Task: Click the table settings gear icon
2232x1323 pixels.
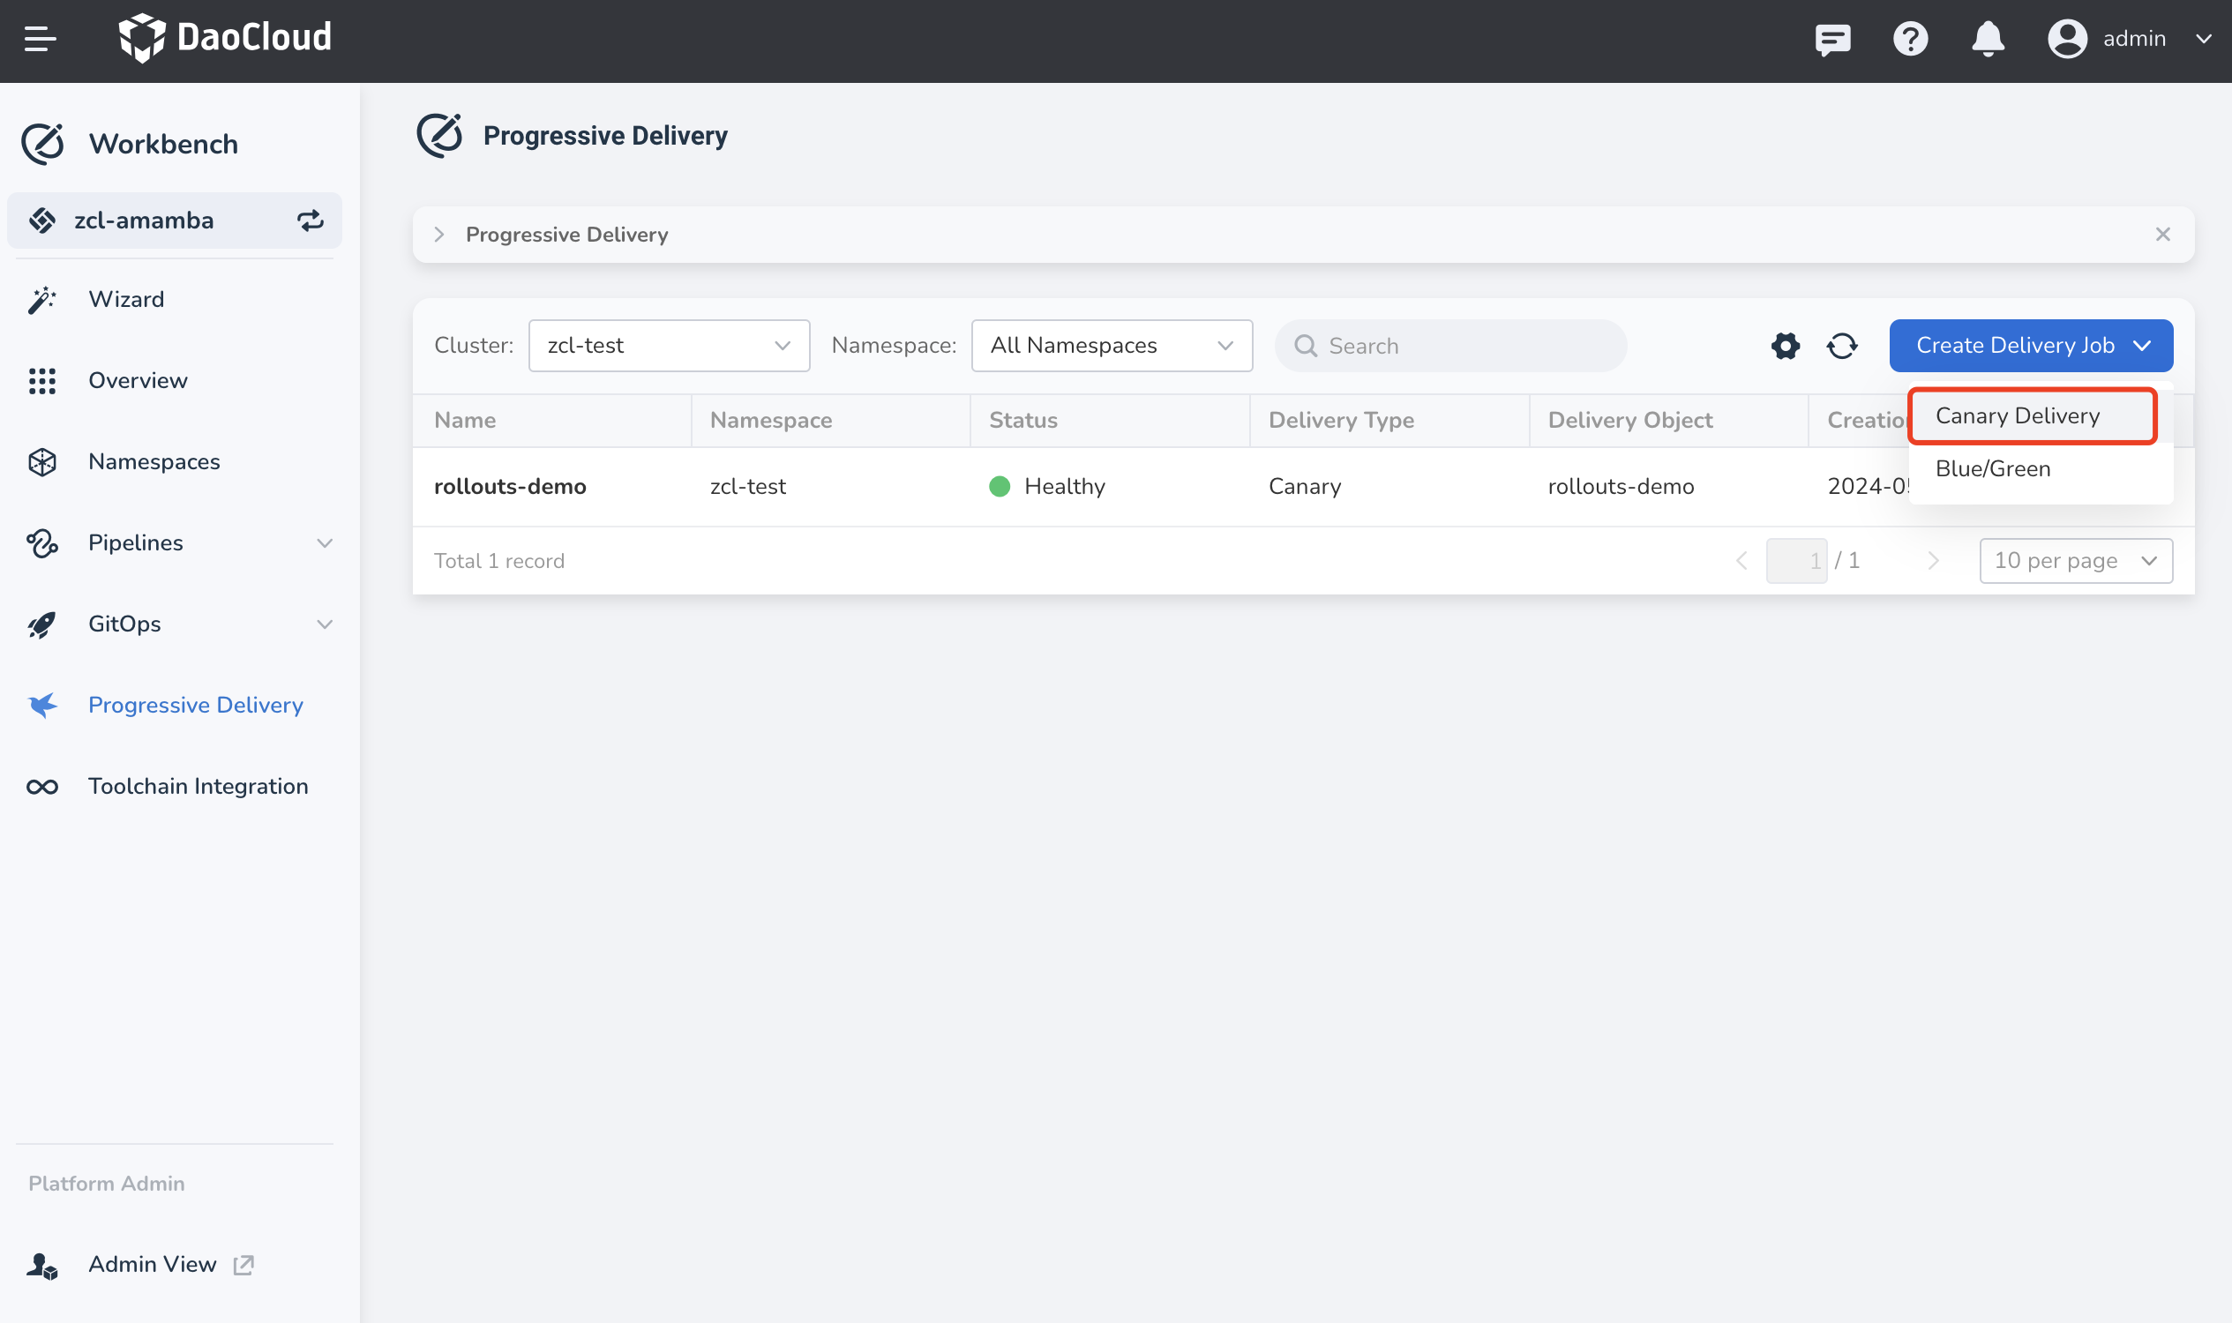Action: point(1786,346)
